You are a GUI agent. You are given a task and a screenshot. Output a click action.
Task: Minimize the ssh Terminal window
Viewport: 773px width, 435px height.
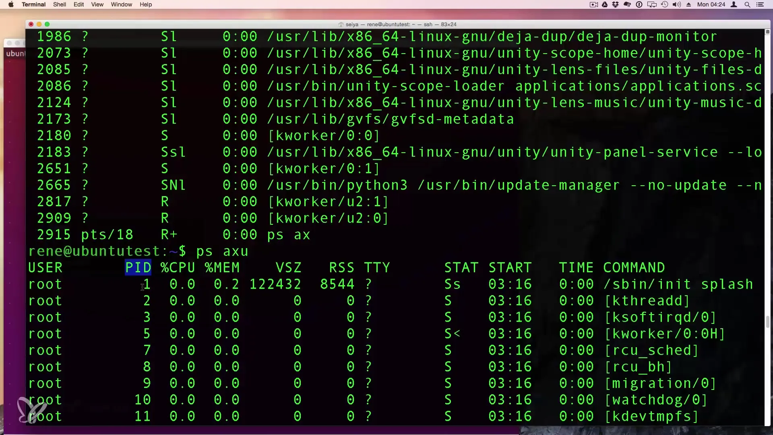tap(39, 24)
